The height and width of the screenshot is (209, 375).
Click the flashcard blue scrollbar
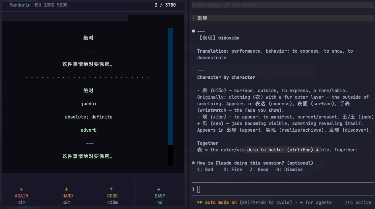pos(171,86)
